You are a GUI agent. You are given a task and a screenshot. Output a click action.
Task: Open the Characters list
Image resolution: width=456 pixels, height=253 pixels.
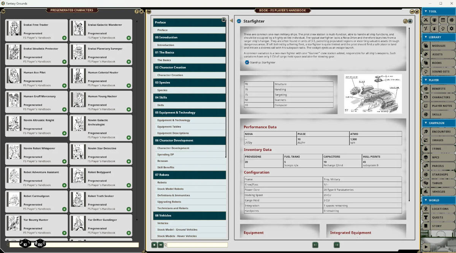[439, 97]
